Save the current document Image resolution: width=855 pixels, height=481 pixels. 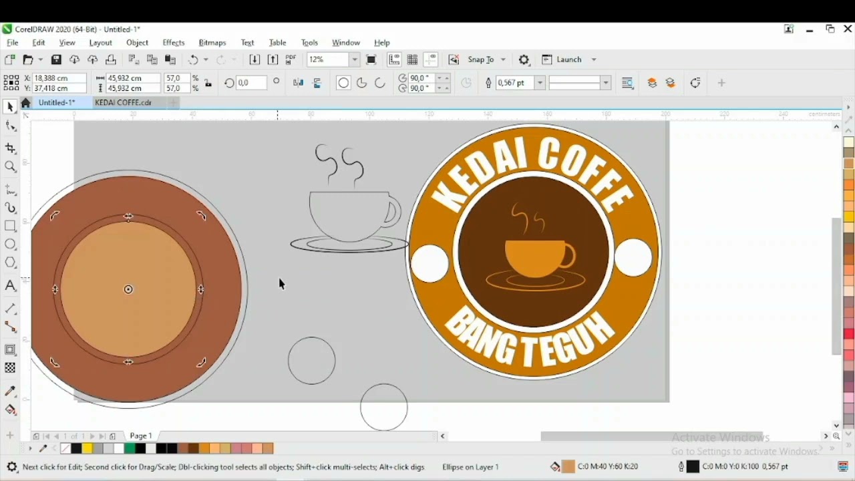[56, 60]
